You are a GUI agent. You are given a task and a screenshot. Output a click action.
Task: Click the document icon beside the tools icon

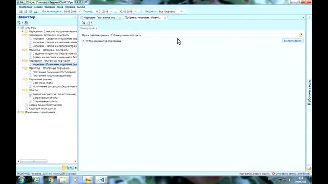click(88, 22)
